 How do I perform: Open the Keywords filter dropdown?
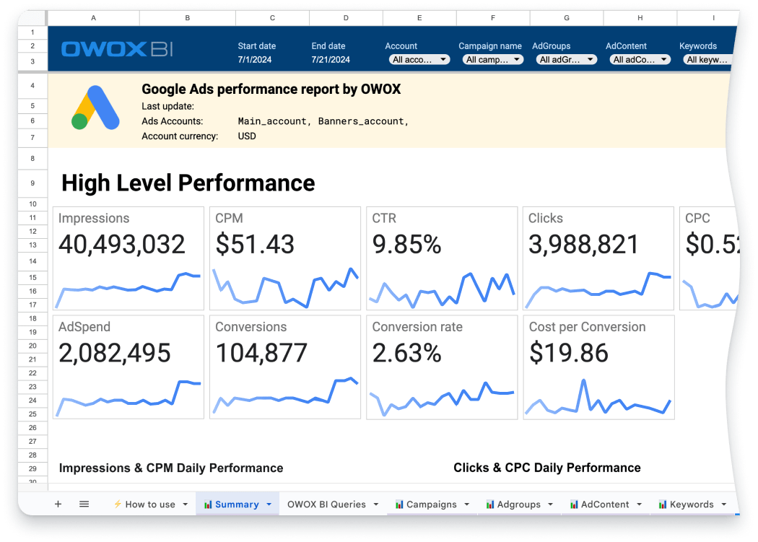(707, 59)
